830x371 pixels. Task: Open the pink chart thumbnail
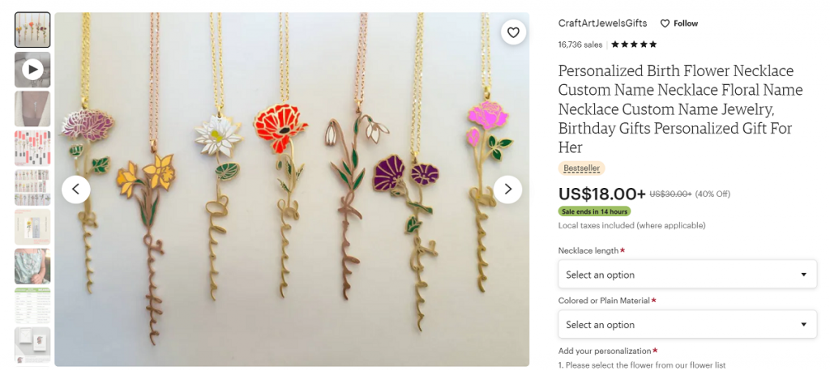click(32, 148)
